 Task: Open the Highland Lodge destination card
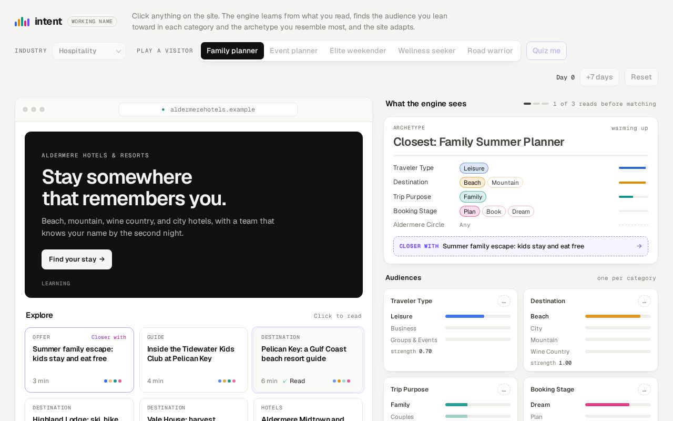click(79, 409)
